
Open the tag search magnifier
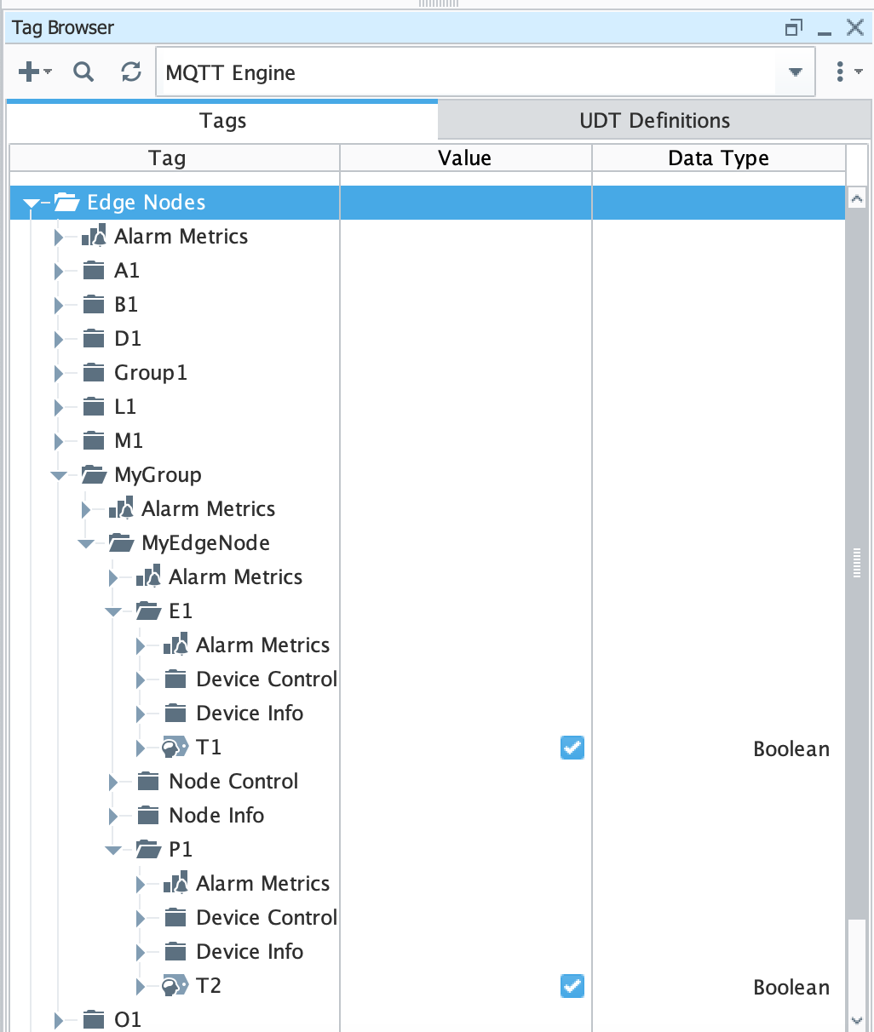[x=83, y=72]
